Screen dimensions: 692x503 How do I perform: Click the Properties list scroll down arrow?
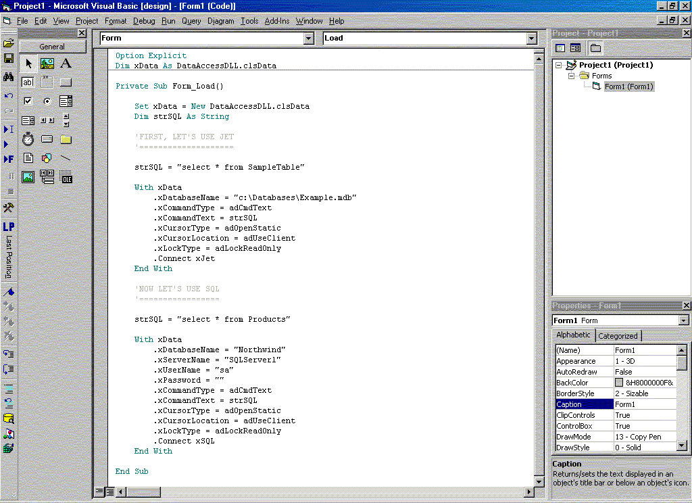(x=681, y=446)
